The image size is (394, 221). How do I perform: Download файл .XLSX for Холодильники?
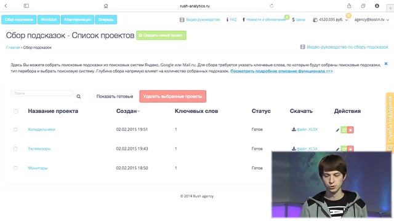[305, 130]
